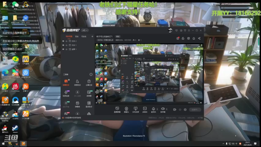Expand the speaker volume arrow
Screen dimensions: 261x147
(x=167, y=109)
